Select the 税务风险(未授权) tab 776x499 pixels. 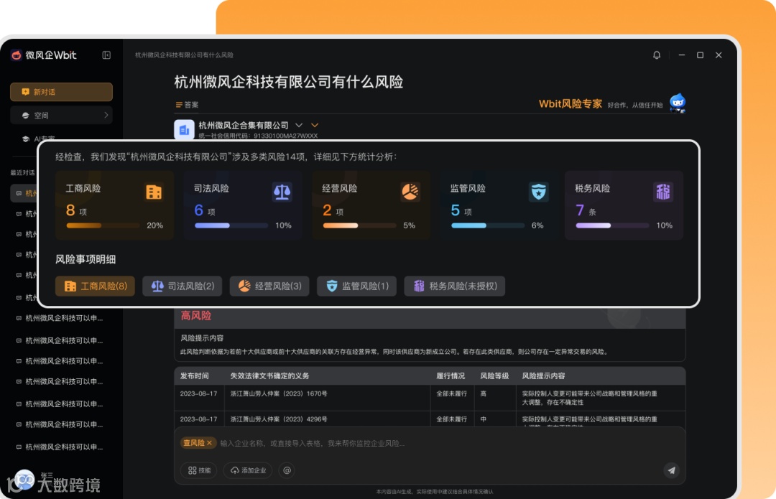click(454, 286)
